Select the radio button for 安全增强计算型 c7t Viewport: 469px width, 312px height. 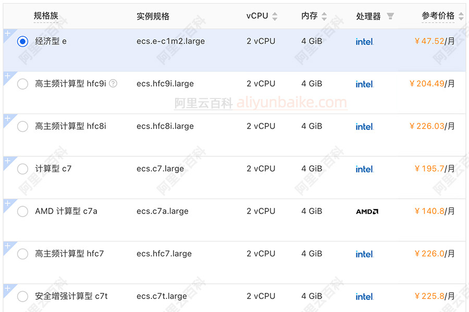pos(22,296)
